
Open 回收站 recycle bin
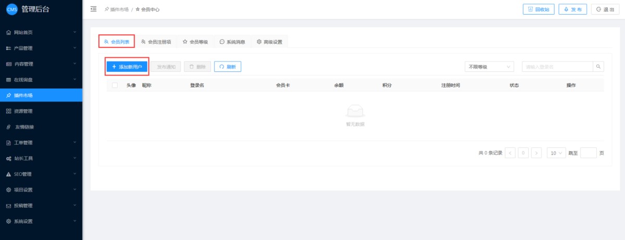tap(539, 9)
